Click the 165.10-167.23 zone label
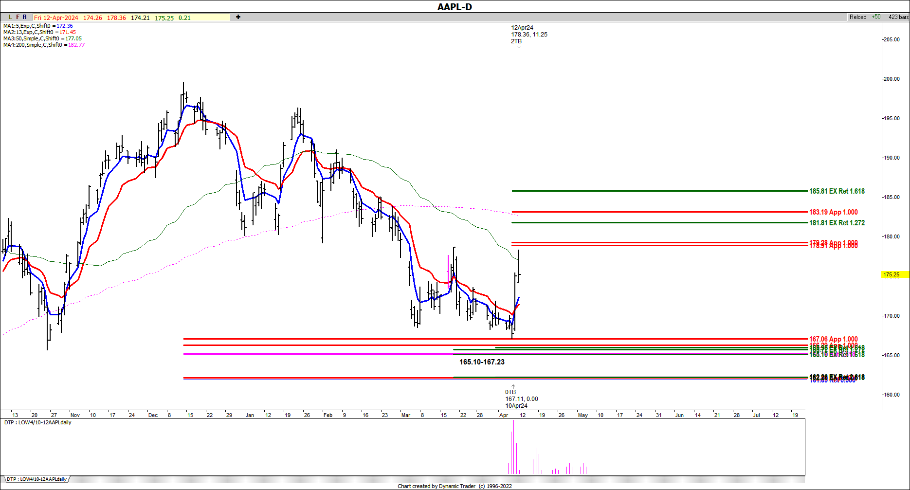910x490 pixels. click(482, 362)
